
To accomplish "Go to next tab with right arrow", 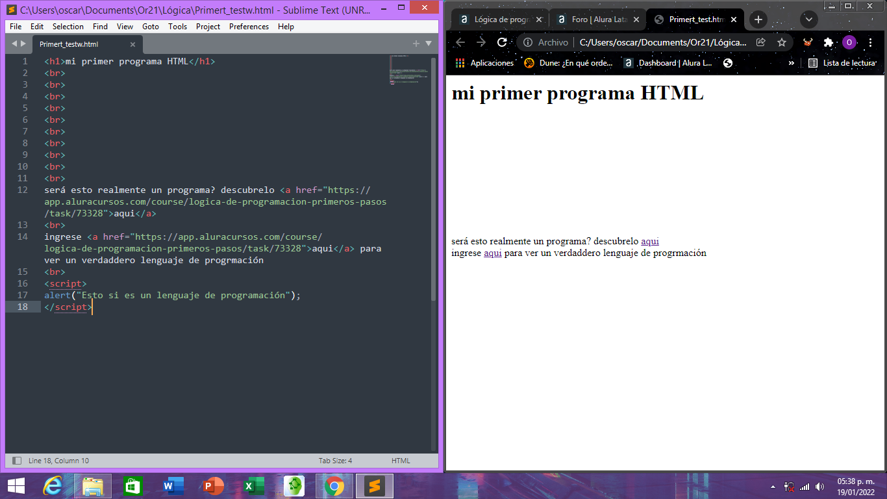I will click(x=23, y=44).
